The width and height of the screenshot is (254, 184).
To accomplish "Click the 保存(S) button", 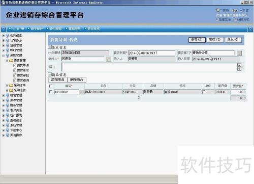I will click(x=197, y=40).
